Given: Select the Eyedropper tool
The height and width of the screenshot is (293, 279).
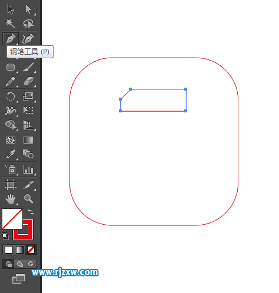Looking at the screenshot, I should coord(11,154).
